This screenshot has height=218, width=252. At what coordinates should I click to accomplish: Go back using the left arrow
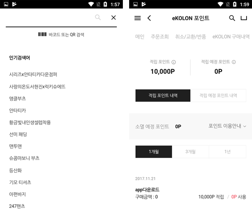pyautogui.click(x=149, y=18)
